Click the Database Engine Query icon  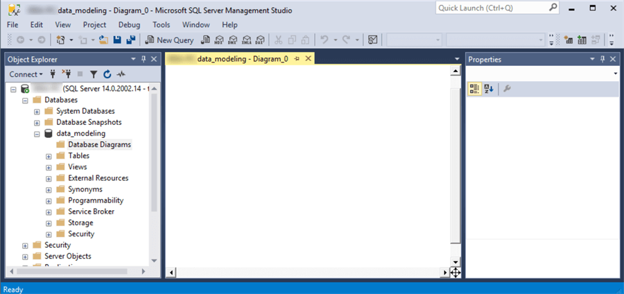click(x=205, y=40)
